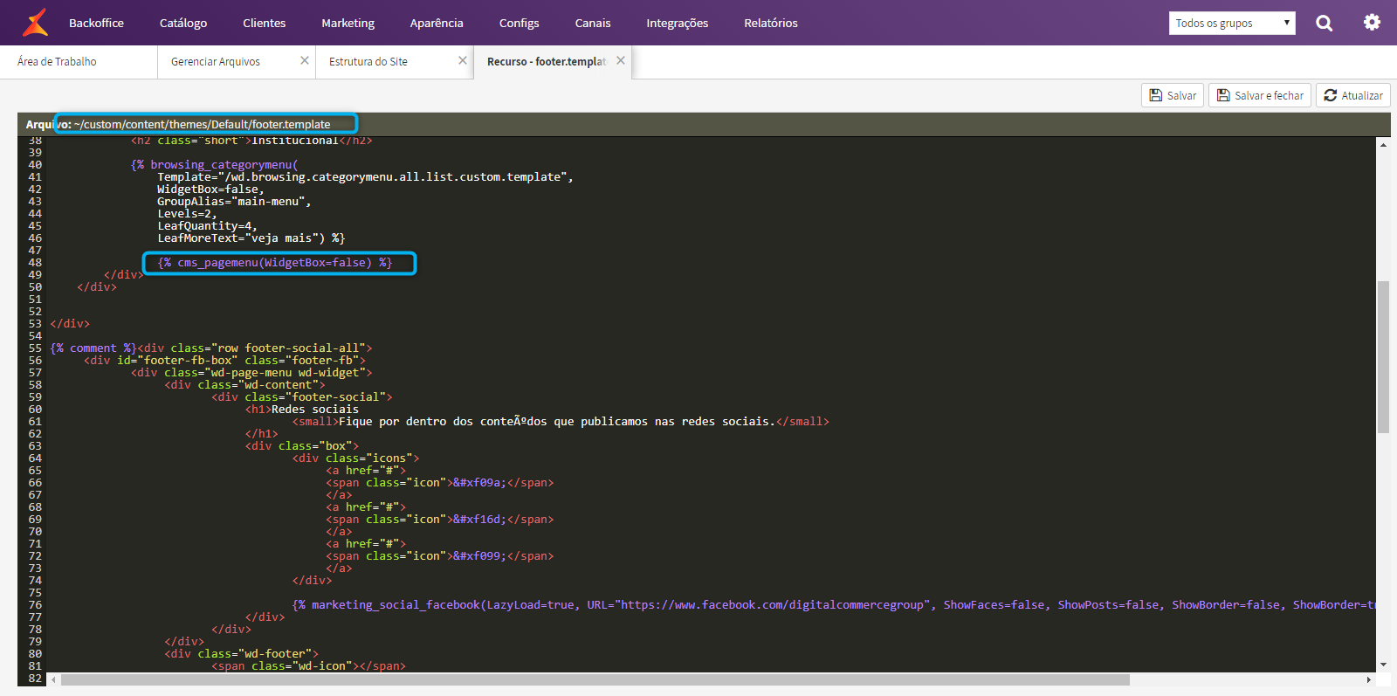Click the div class="box" line
Viewport: 1397px width, 696px height.
(302, 445)
